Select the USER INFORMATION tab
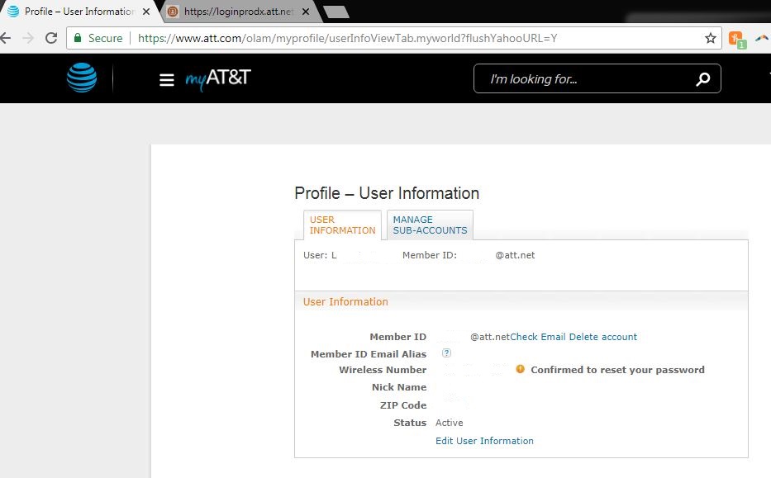771x478 pixels. (x=340, y=225)
